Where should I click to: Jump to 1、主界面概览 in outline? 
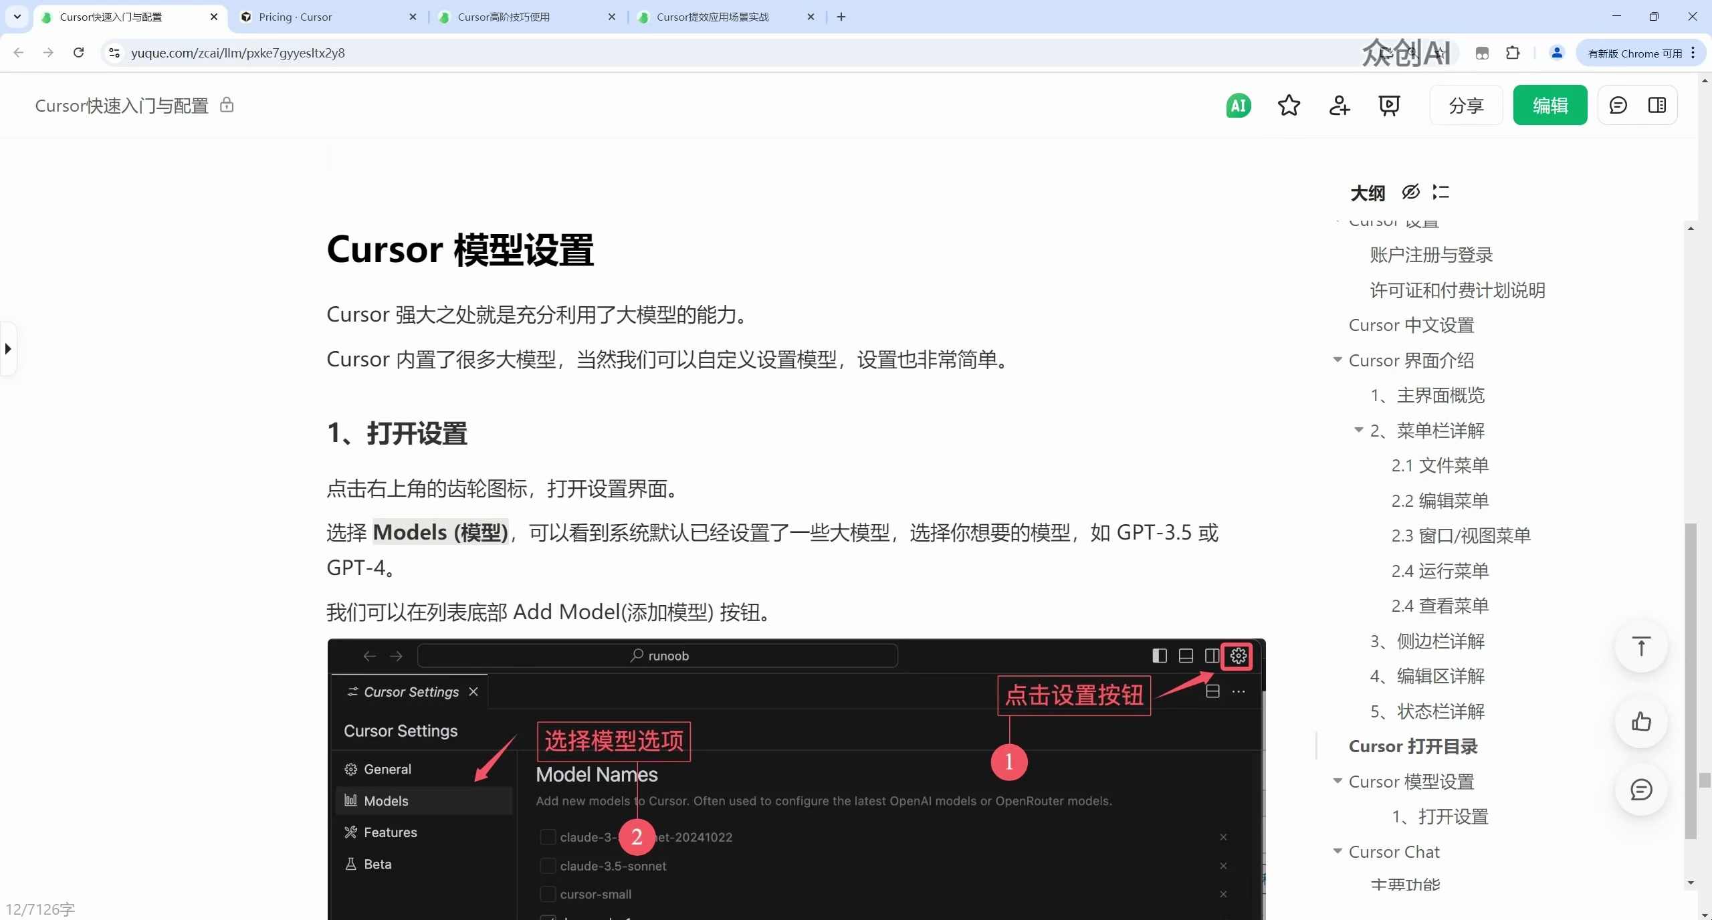1427,395
